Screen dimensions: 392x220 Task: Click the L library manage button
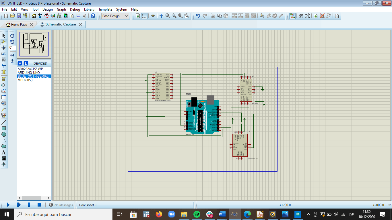[x=26, y=63]
